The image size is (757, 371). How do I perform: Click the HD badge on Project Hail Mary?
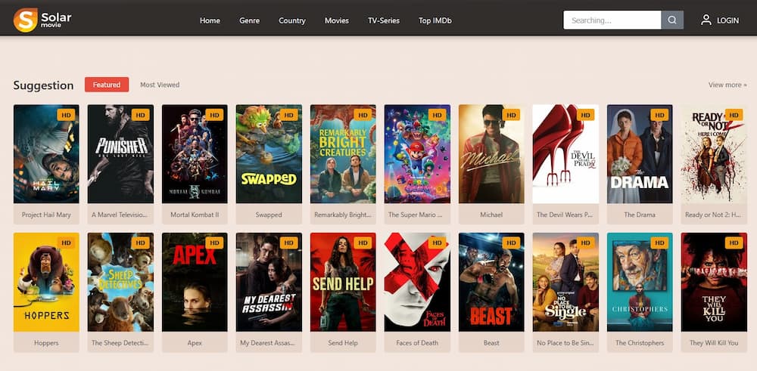click(x=66, y=115)
